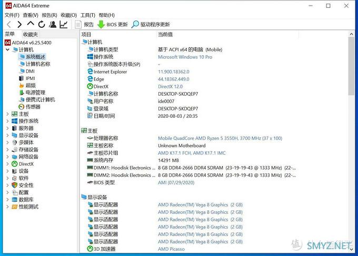358x256 pixels.
Task: Open the AMD Picasso 3D accelerator link
Action: click(x=171, y=249)
